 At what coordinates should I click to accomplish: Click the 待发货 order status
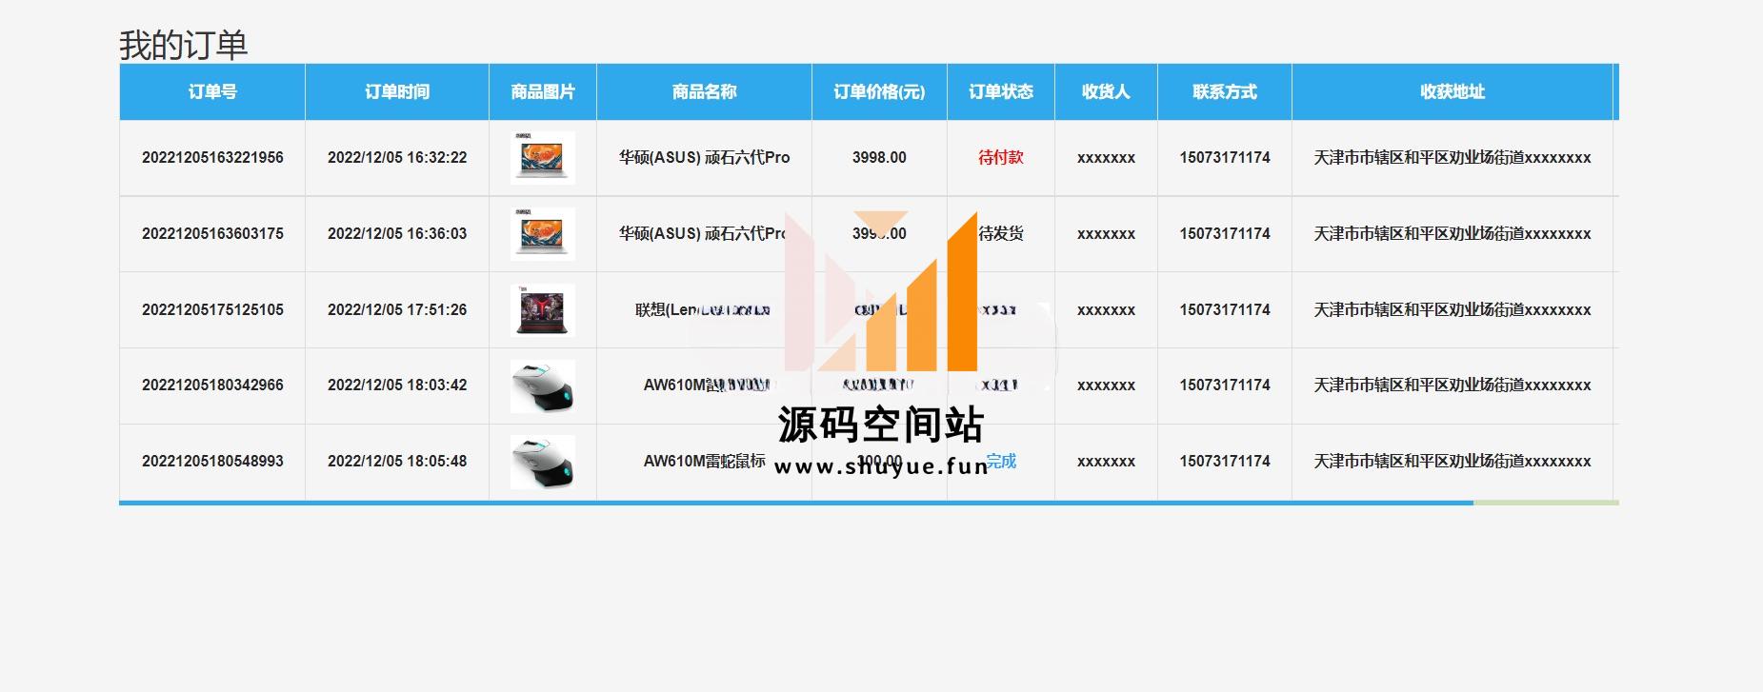coord(1002,233)
